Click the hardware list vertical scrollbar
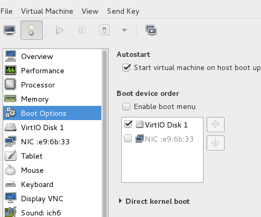Screen dimensions: 261x217 tap(105, 133)
